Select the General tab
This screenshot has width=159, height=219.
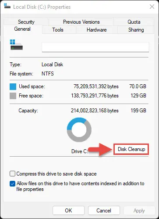click(x=22, y=29)
